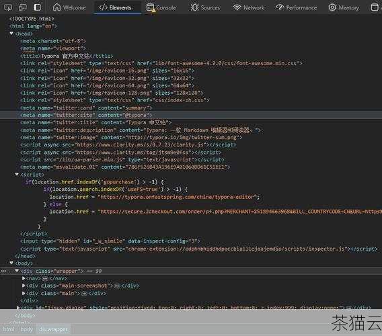382x336 pixels.
Task: Click the clarity.js script src link
Action: (x=141, y=145)
